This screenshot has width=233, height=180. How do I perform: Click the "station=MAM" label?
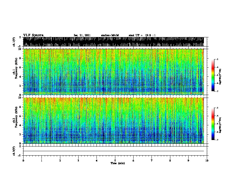click(x=110, y=35)
